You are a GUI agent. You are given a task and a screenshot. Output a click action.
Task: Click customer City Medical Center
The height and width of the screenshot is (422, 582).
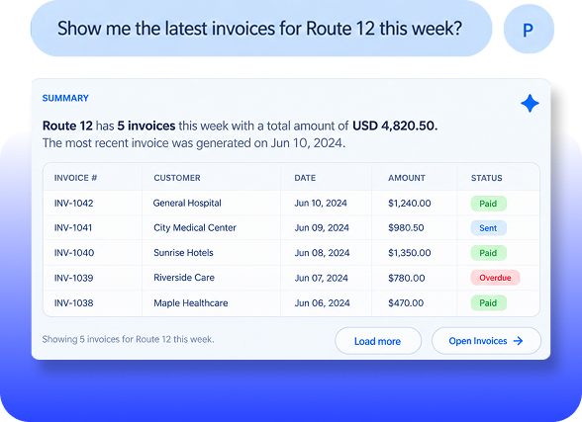pos(195,227)
